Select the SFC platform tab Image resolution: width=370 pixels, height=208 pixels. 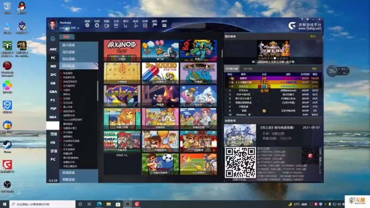(53, 75)
